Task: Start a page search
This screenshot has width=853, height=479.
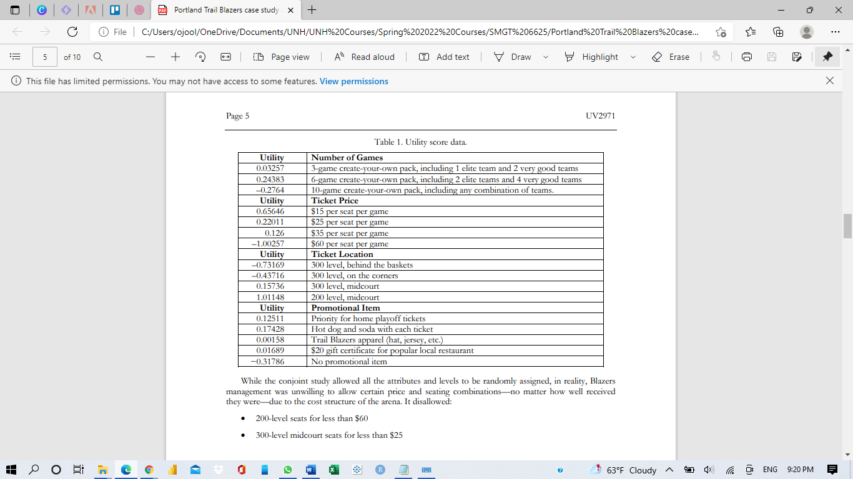Action: pos(98,57)
